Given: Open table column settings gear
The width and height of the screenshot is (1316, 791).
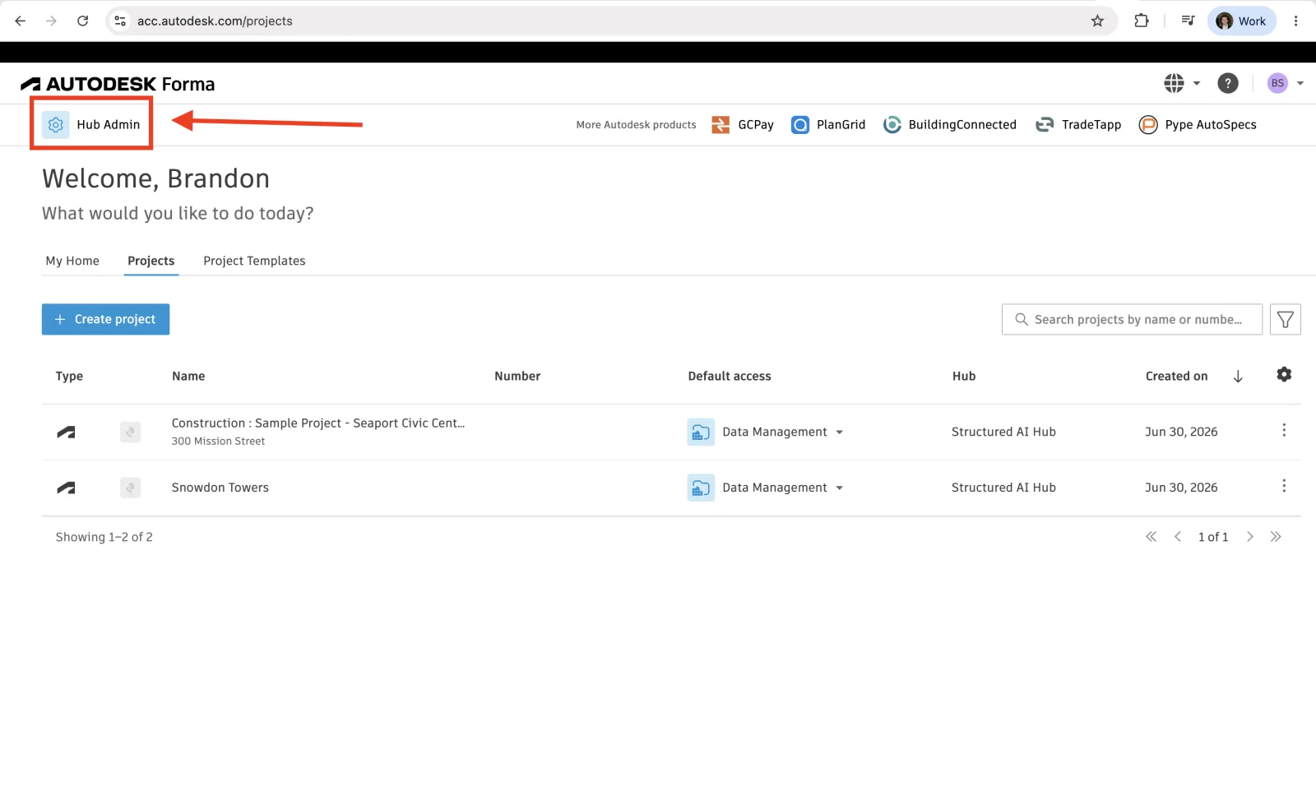Looking at the screenshot, I should 1284,375.
